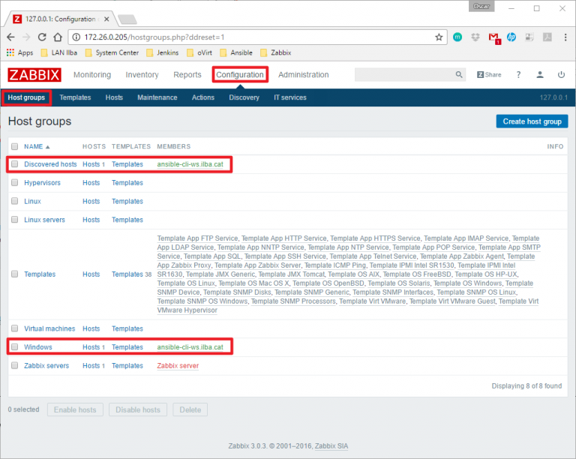Check the Hypervisors row checkbox
The width and height of the screenshot is (576, 459).
tap(15, 182)
